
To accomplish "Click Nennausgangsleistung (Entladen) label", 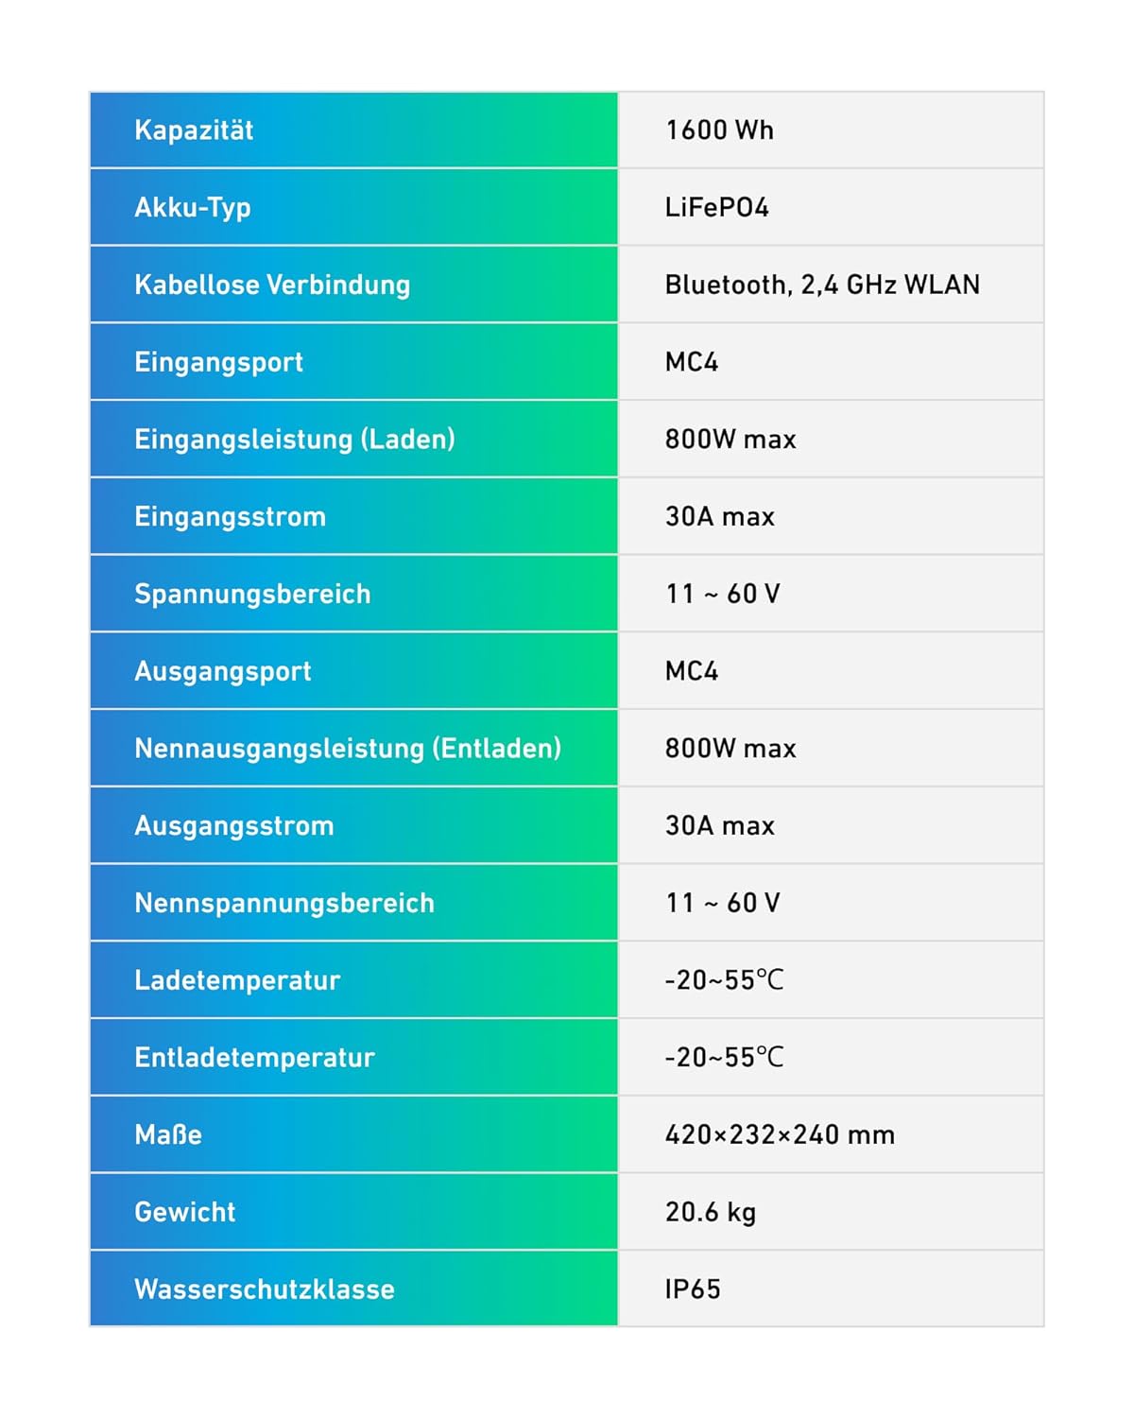I will tap(348, 749).
